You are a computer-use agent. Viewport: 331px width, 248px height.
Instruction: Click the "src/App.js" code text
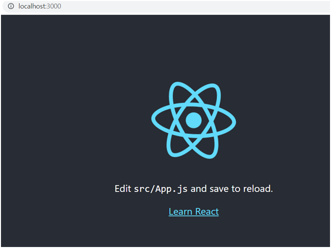coord(161,189)
